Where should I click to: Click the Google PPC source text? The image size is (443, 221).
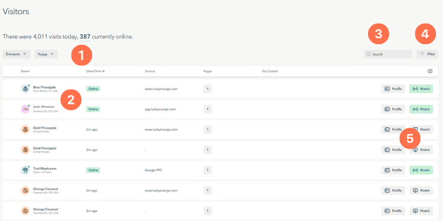153,170
